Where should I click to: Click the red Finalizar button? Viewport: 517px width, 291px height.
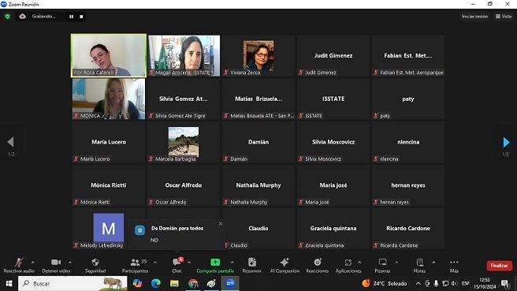click(499, 266)
